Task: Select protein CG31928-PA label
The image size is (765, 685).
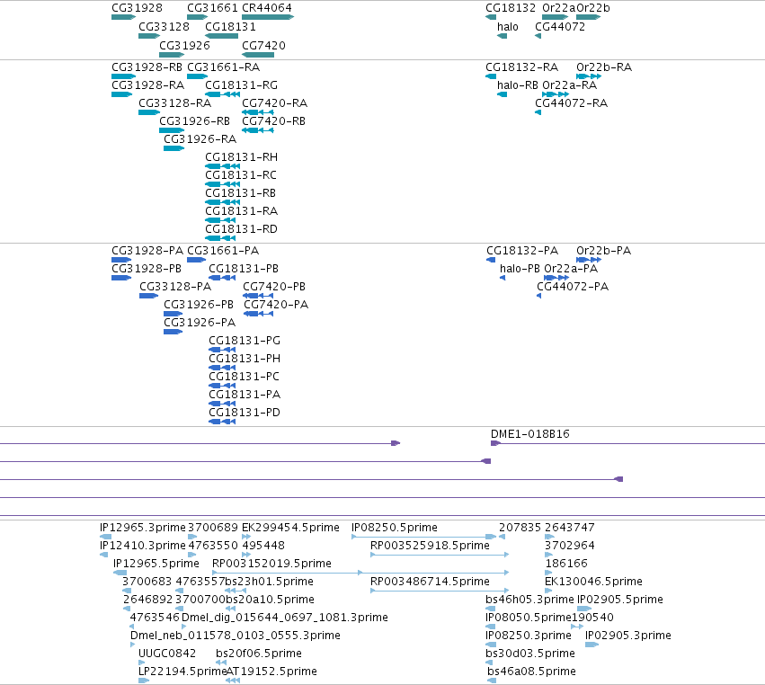Action: (147, 251)
